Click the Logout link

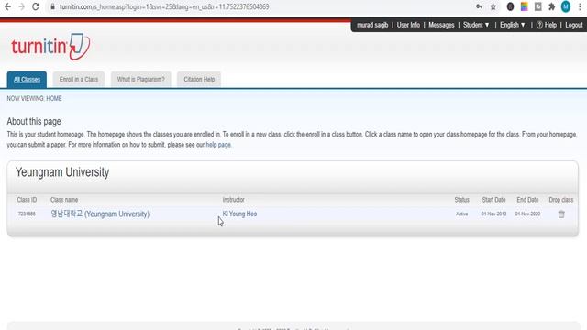coord(574,25)
